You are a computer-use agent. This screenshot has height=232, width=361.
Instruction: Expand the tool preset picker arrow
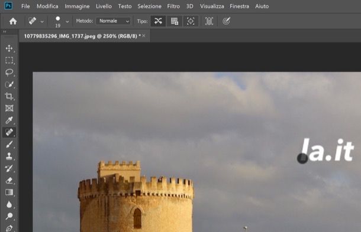[x=42, y=22]
